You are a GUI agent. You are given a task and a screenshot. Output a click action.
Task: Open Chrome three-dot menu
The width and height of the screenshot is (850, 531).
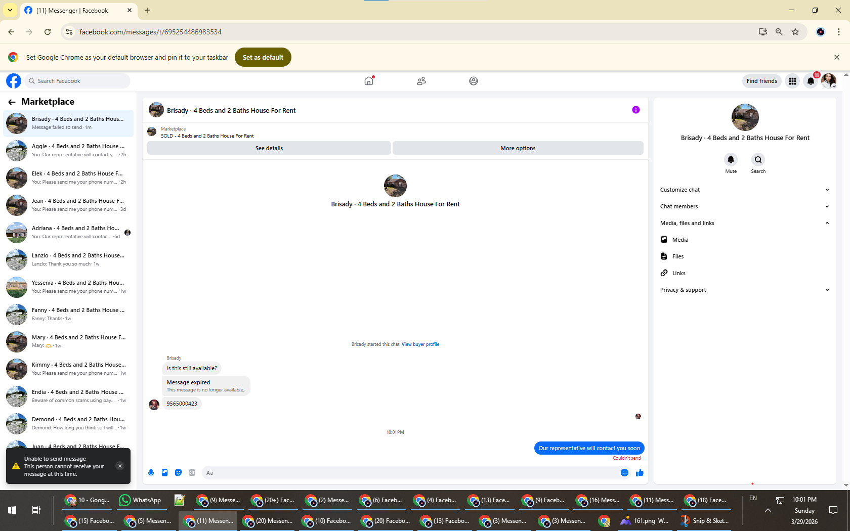tap(839, 32)
